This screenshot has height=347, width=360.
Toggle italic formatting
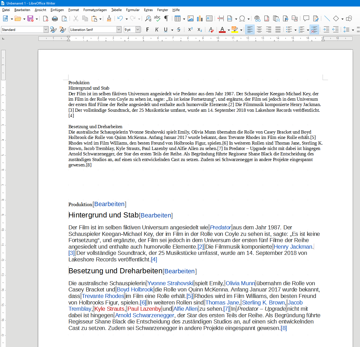coord(157,29)
